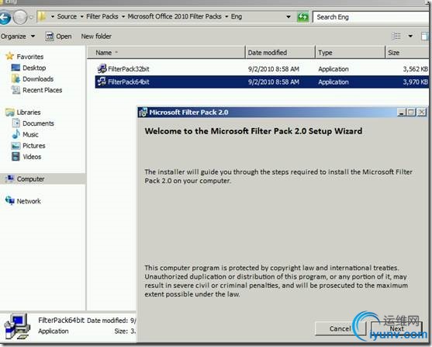432x347 pixels.
Task: Sort by the Size column header
Action: pos(407,53)
